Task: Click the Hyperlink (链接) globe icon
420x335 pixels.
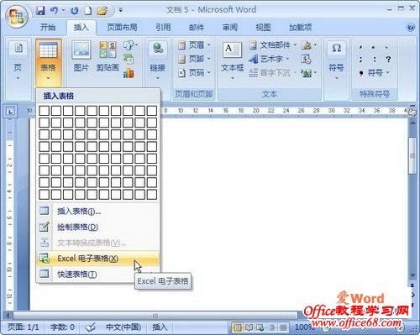Action: [158, 50]
